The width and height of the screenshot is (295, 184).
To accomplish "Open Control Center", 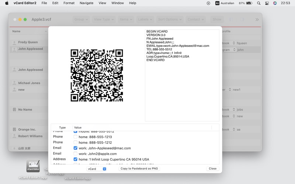I will tap(267, 3).
